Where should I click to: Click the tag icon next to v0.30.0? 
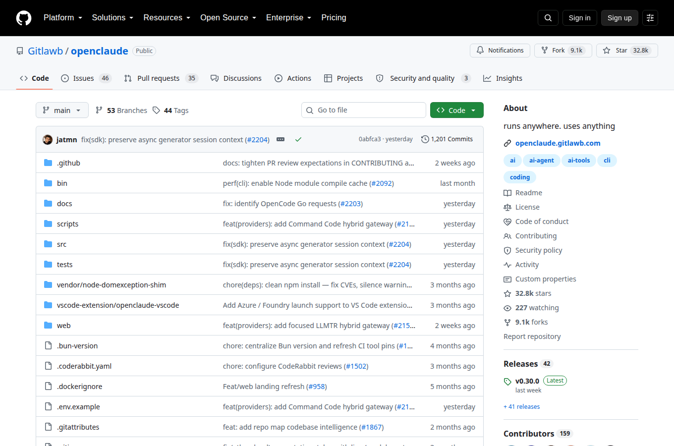pyautogui.click(x=507, y=382)
